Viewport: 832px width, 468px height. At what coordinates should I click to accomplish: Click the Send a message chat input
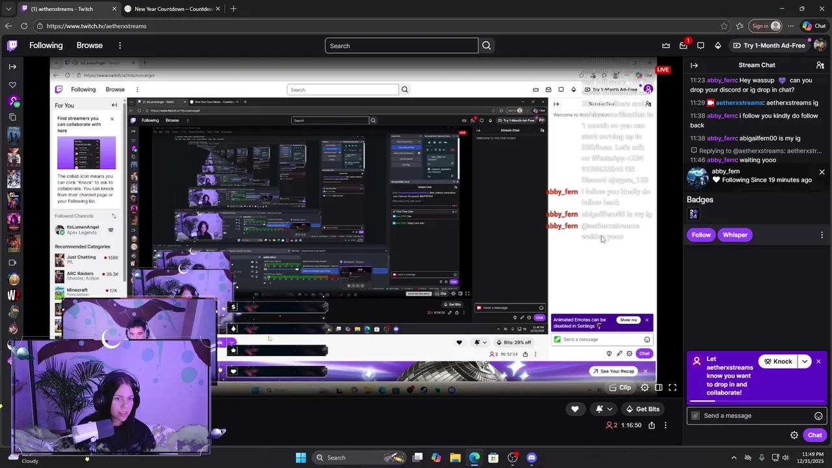(x=757, y=416)
